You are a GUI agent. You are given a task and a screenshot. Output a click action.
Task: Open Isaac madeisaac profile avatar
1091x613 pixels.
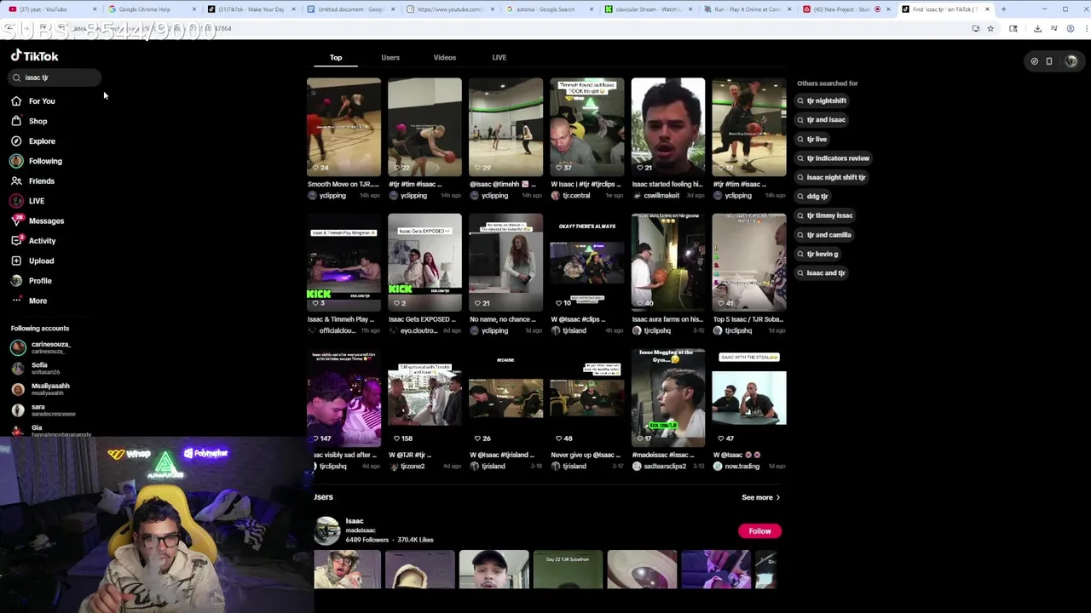click(x=326, y=530)
